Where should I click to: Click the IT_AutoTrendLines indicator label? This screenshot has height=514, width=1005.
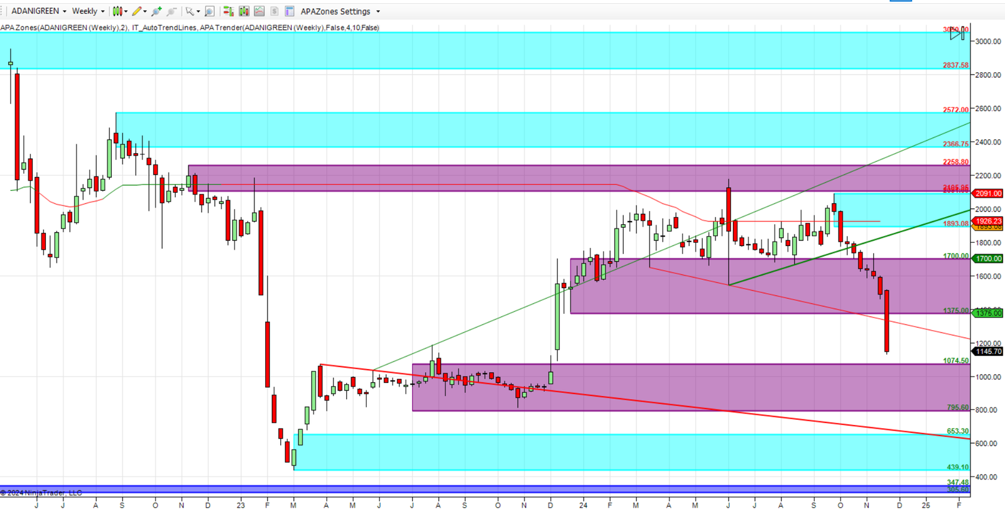point(164,28)
